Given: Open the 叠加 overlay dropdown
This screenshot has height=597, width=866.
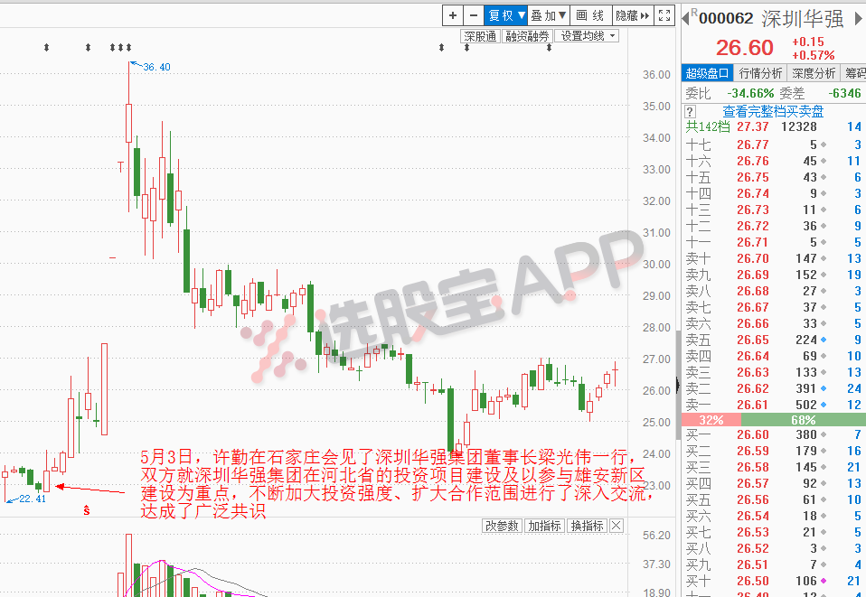Looking at the screenshot, I should coord(549,15).
